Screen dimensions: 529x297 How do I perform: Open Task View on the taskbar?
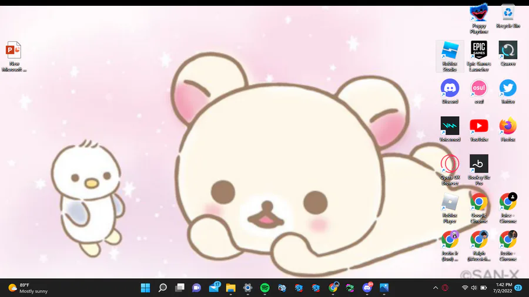[x=180, y=288]
